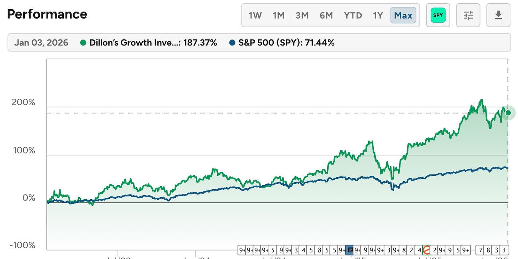
Task: Click the green endpoint dot on the chart line
Action: coord(508,113)
